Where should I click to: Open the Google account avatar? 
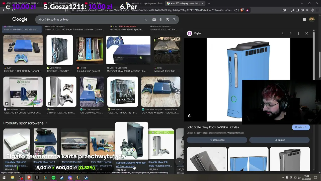(312, 20)
